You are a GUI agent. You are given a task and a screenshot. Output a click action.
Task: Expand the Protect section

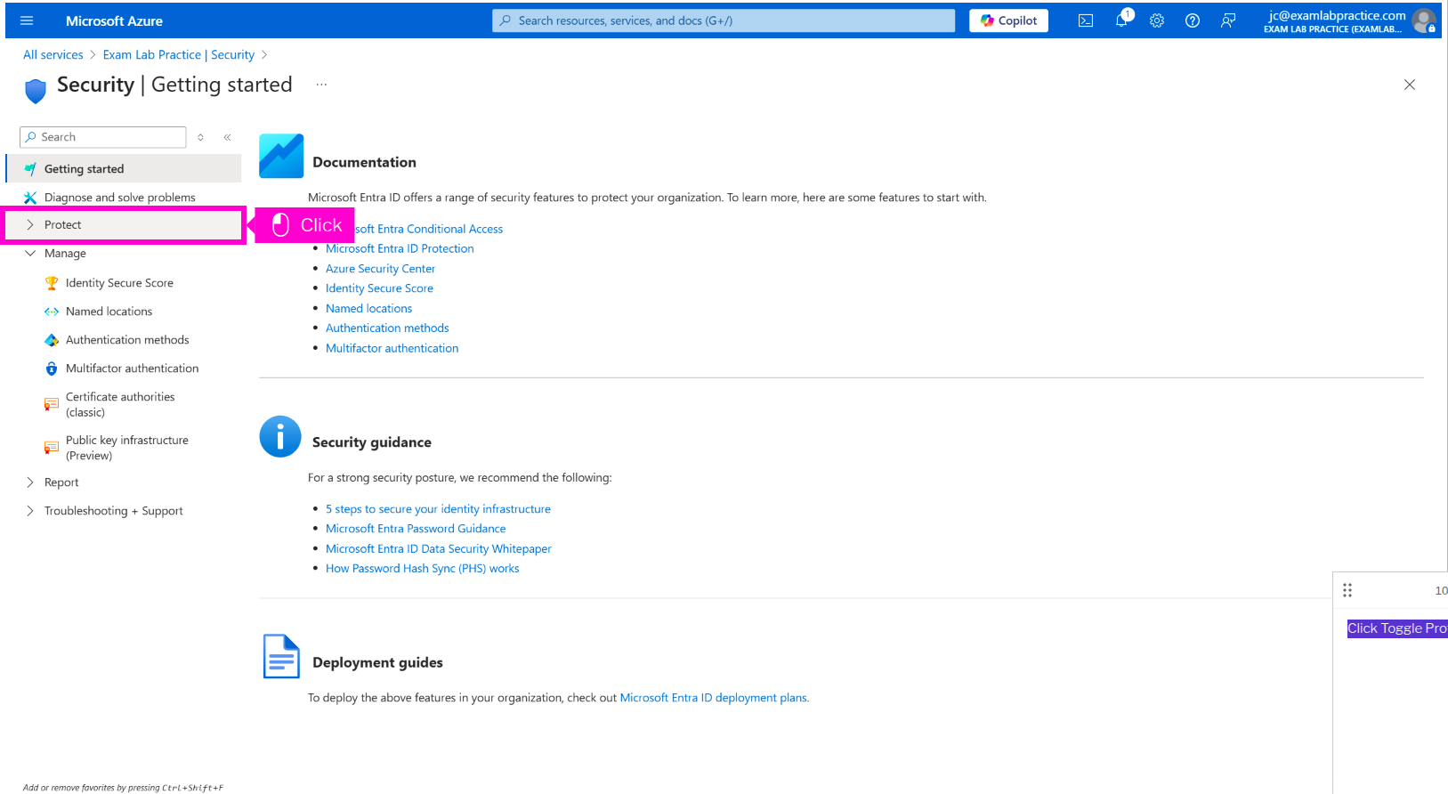click(x=62, y=225)
